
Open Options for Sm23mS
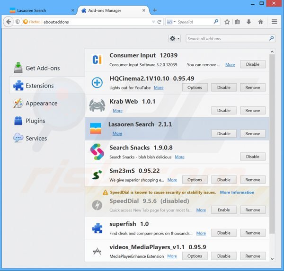pos(195,180)
